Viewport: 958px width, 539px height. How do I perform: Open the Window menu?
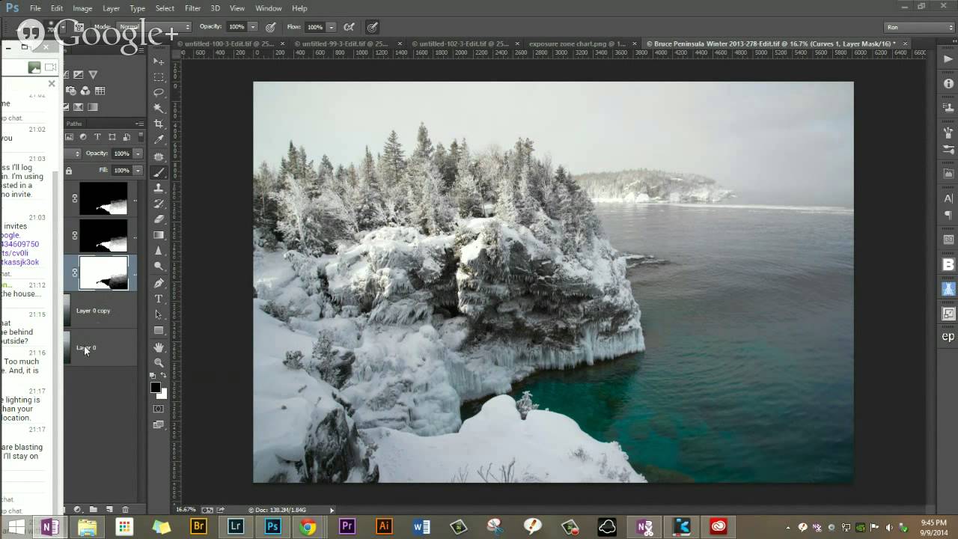pyautogui.click(x=268, y=8)
